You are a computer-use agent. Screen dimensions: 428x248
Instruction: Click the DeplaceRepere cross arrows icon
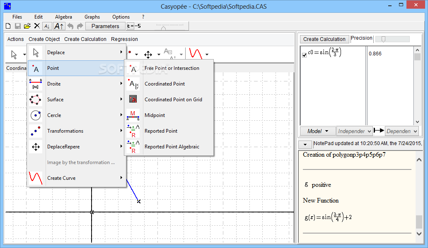point(36,147)
